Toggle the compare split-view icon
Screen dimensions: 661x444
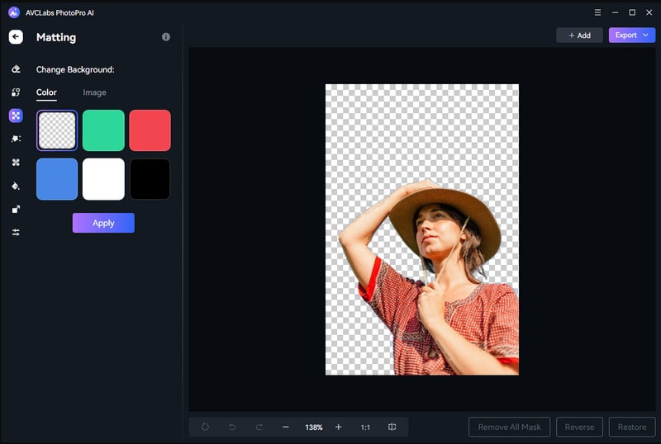[392, 427]
